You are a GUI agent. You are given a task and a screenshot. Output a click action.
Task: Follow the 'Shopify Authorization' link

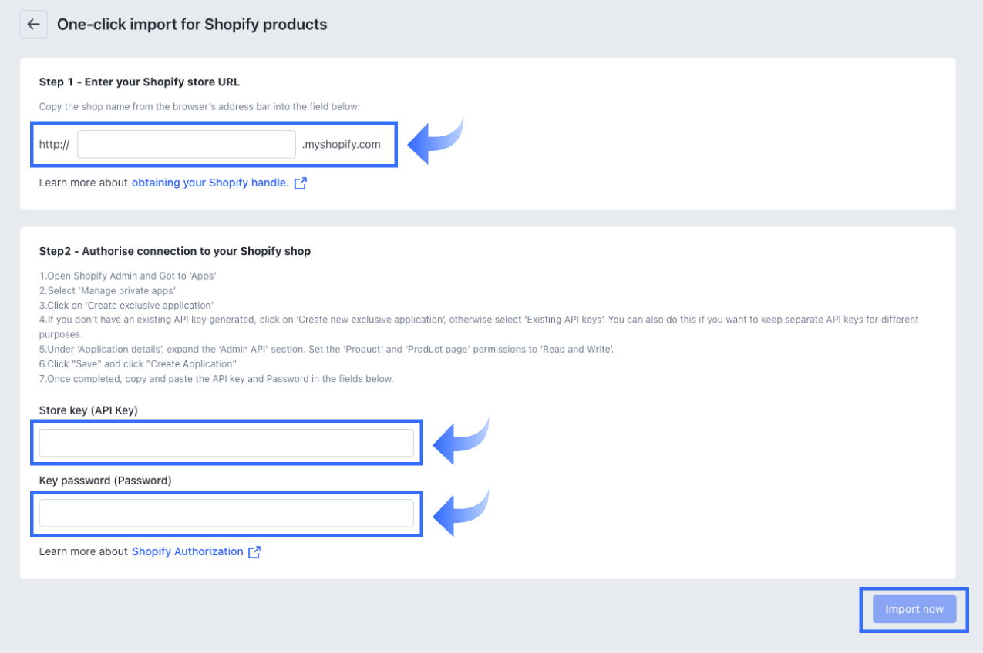[x=187, y=552]
